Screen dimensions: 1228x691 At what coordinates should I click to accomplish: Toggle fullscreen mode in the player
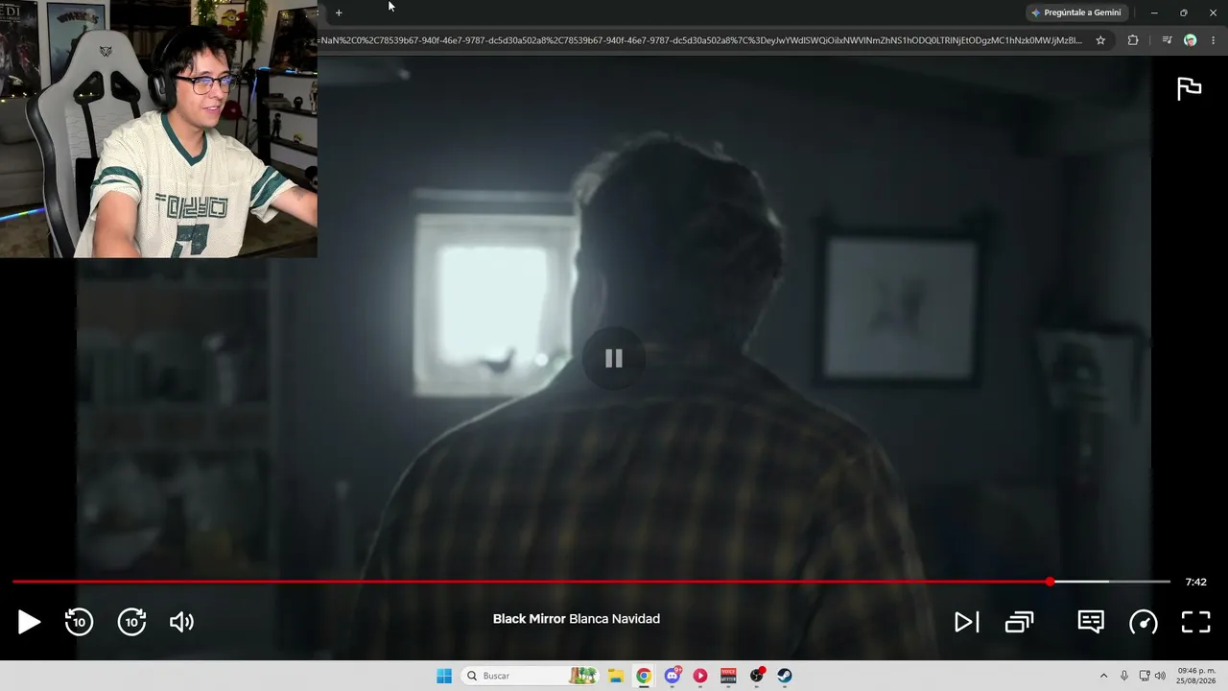point(1195,622)
